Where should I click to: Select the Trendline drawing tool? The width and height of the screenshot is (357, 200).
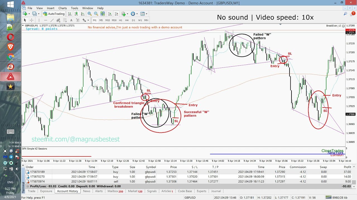point(52,20)
